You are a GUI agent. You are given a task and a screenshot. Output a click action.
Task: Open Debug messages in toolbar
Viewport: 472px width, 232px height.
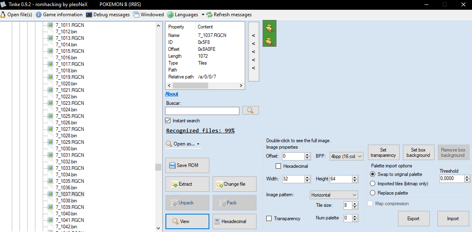click(x=108, y=15)
